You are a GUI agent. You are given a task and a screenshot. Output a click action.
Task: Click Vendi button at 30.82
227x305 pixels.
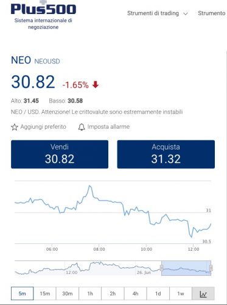[60, 154]
